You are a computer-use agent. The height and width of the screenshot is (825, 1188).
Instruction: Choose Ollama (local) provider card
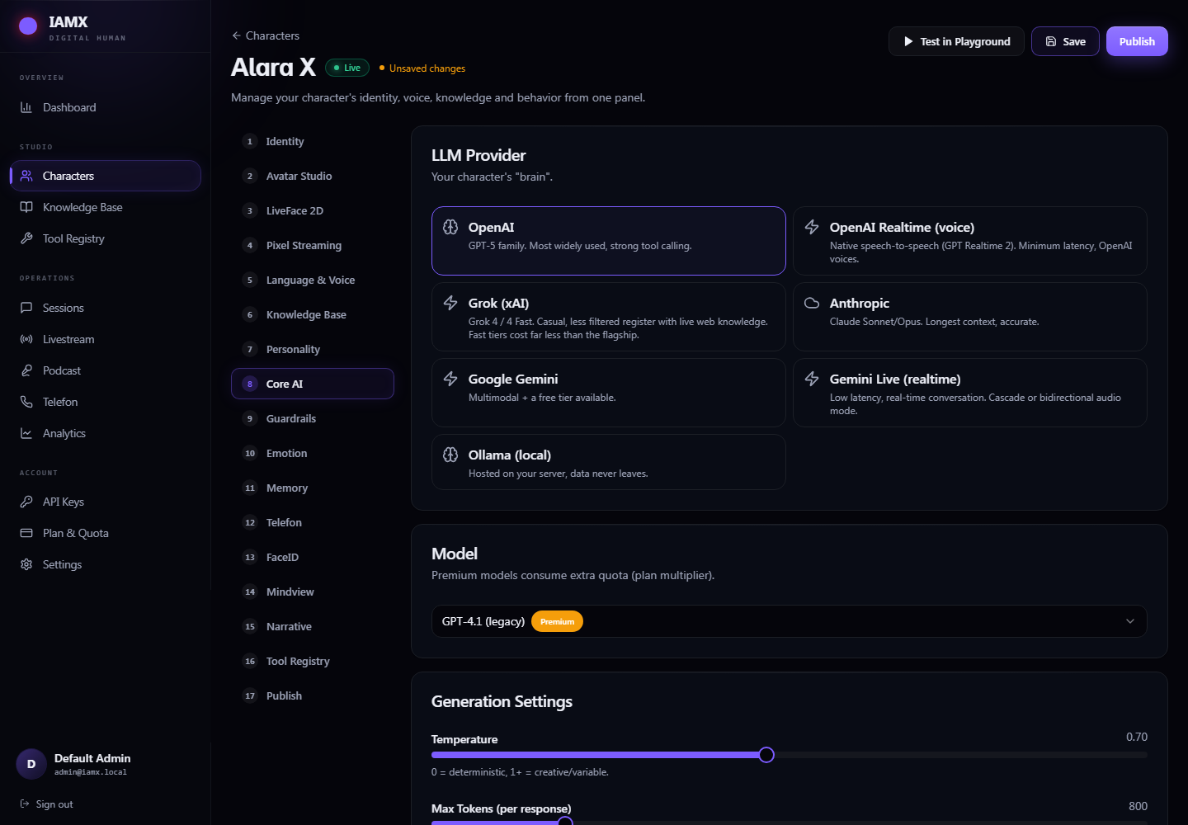608,462
